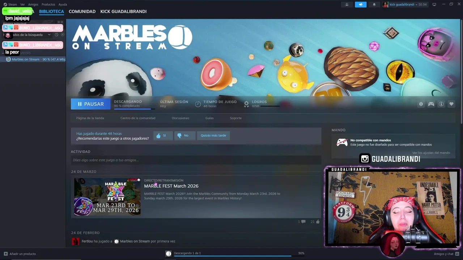
Task: Open Guías link
Action: pos(209,118)
